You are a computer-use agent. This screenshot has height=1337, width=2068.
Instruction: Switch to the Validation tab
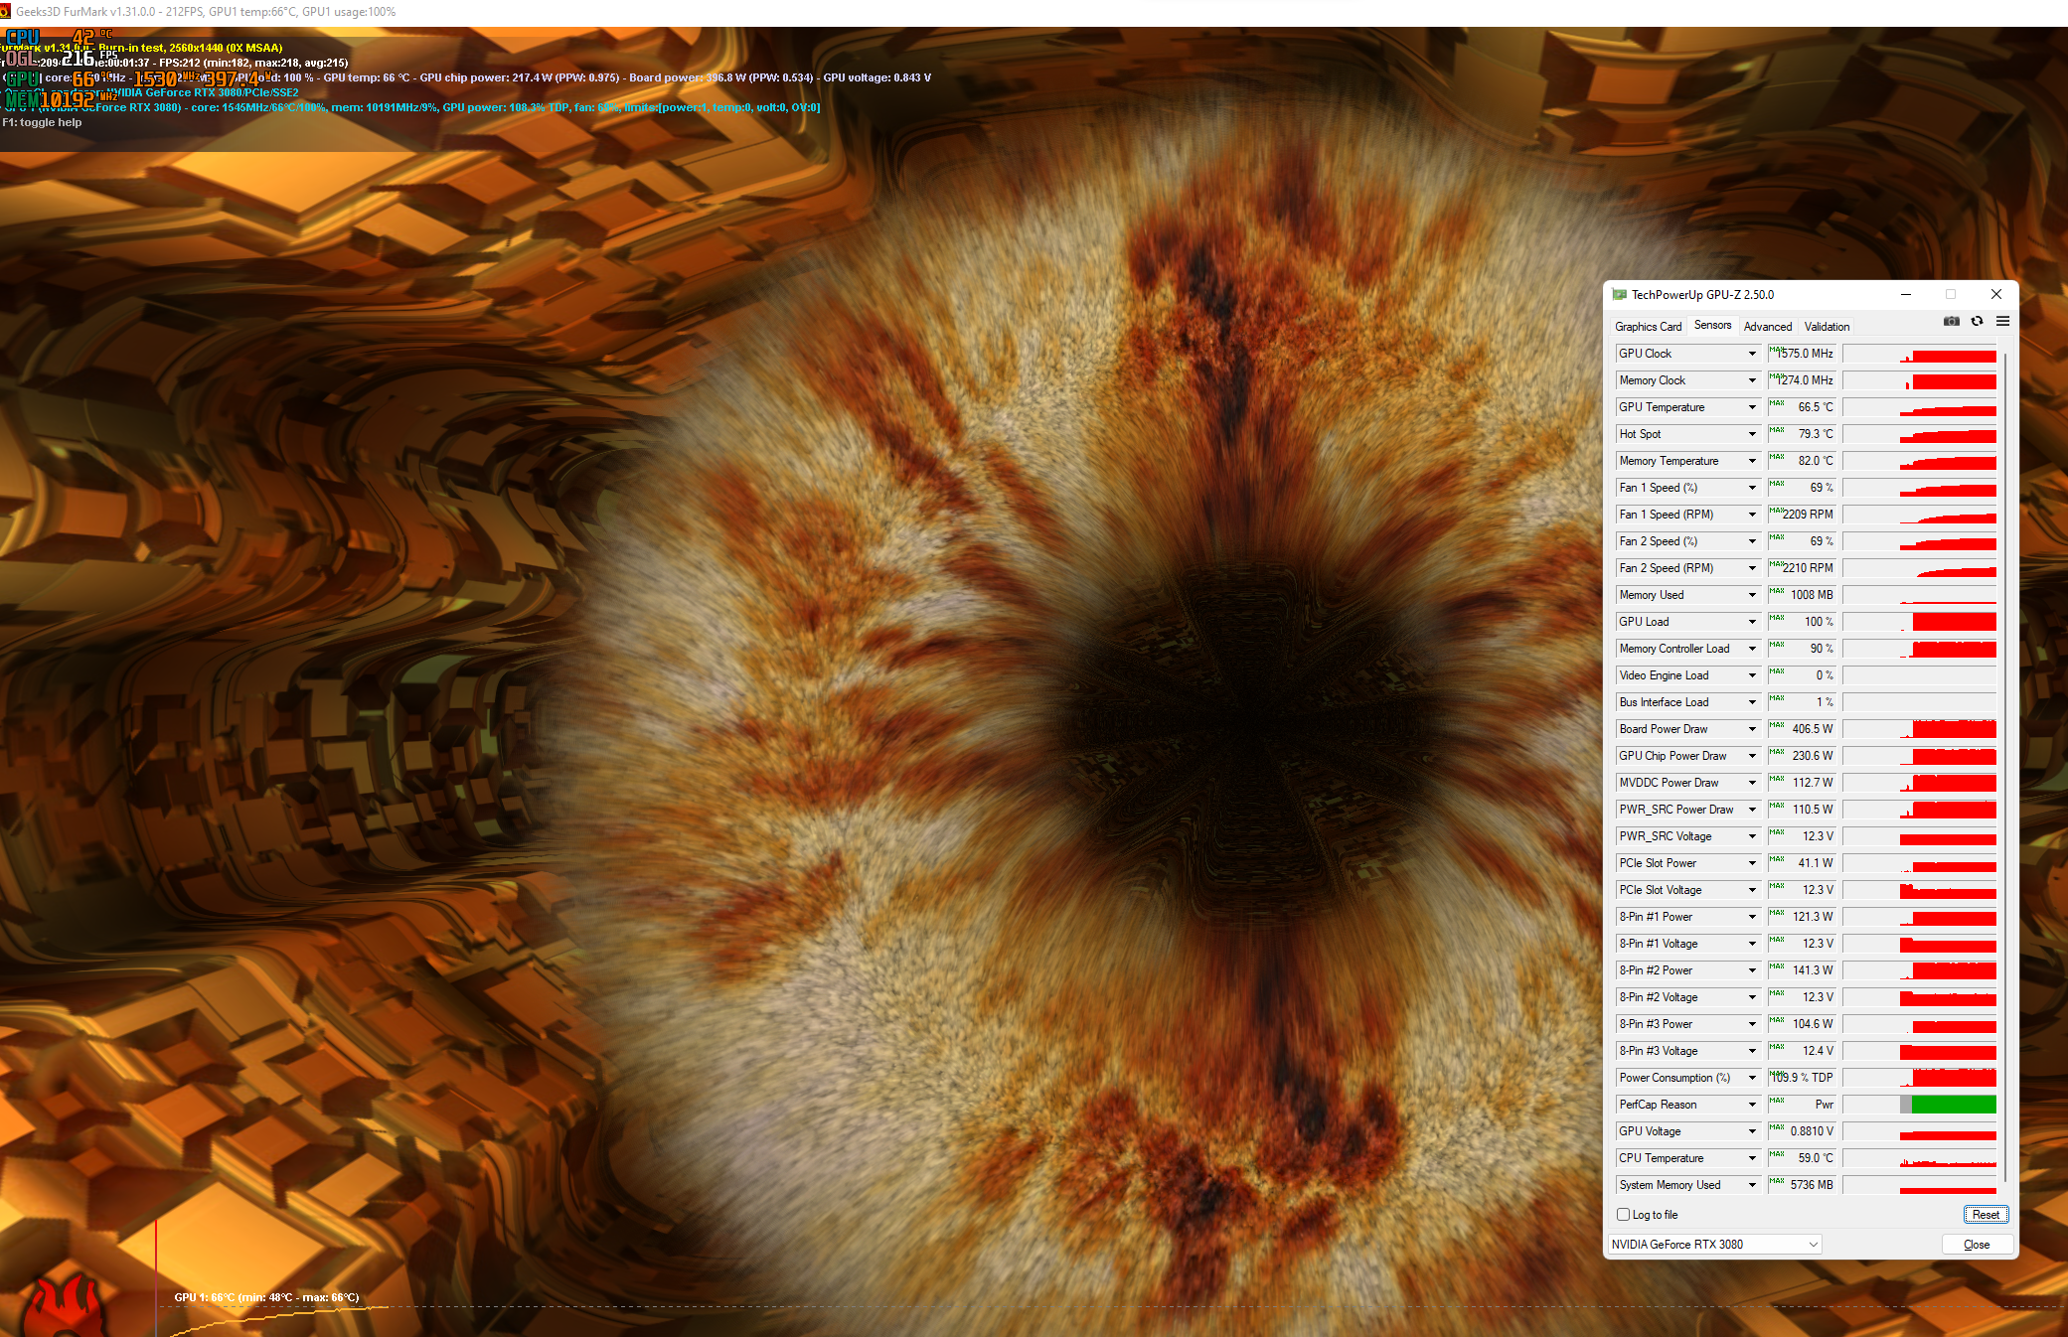[1826, 327]
